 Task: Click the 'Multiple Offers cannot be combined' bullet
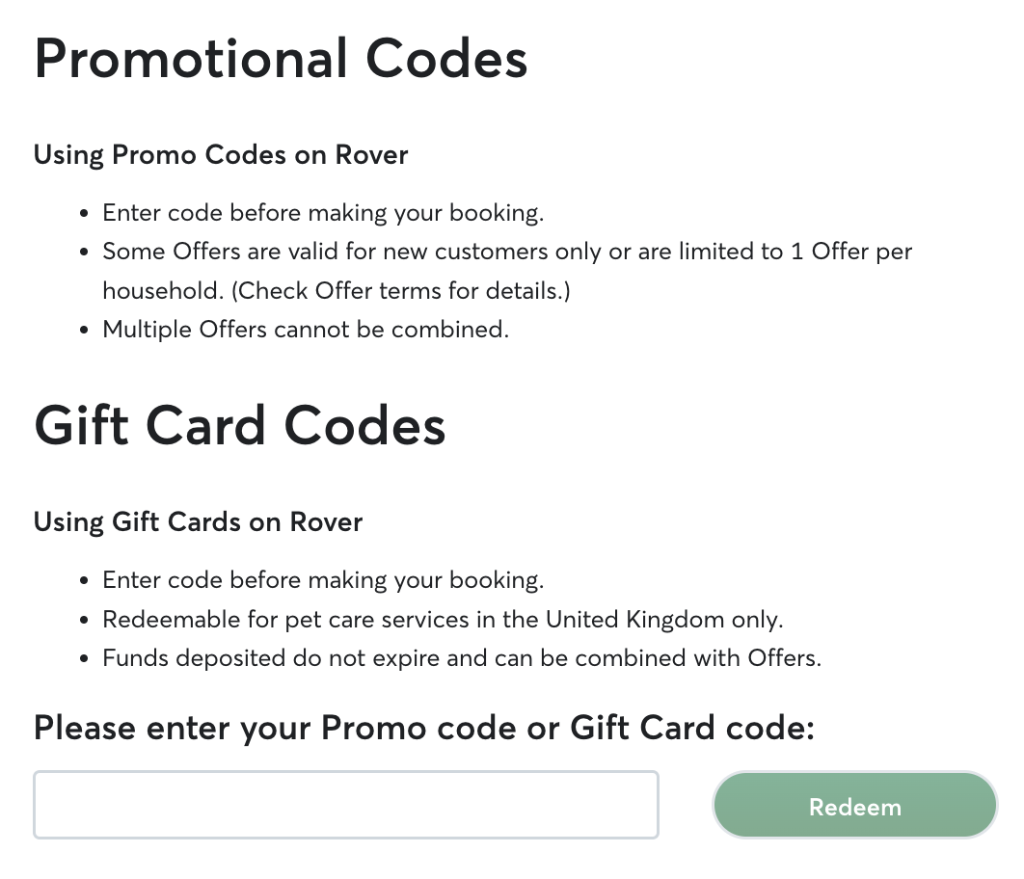tap(305, 329)
